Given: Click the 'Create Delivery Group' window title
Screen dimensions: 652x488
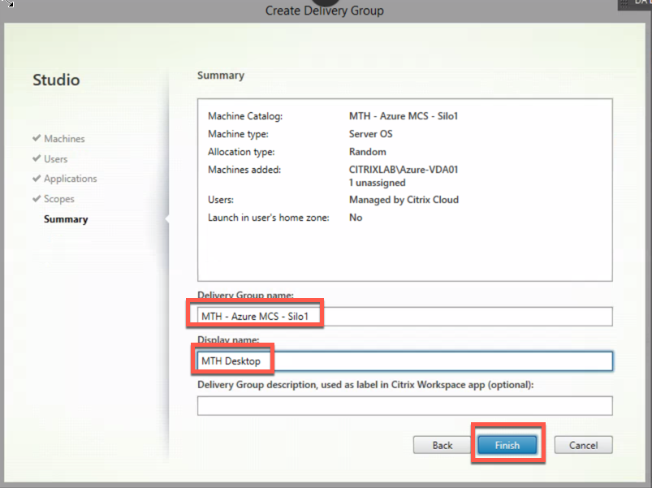Looking at the screenshot, I should (324, 11).
